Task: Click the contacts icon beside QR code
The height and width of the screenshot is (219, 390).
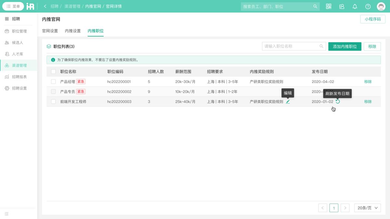Action: coord(342,6)
